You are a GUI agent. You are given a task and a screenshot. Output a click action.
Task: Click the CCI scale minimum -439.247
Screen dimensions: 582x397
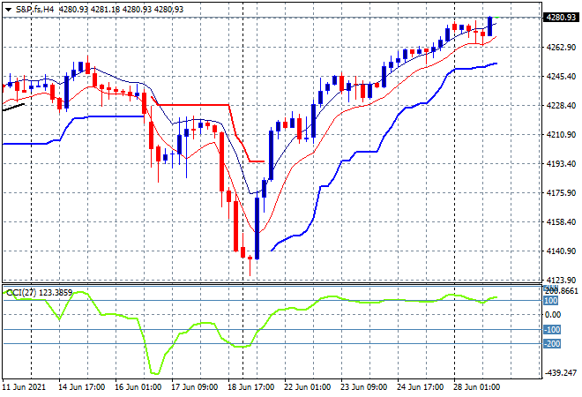pyautogui.click(x=561, y=373)
